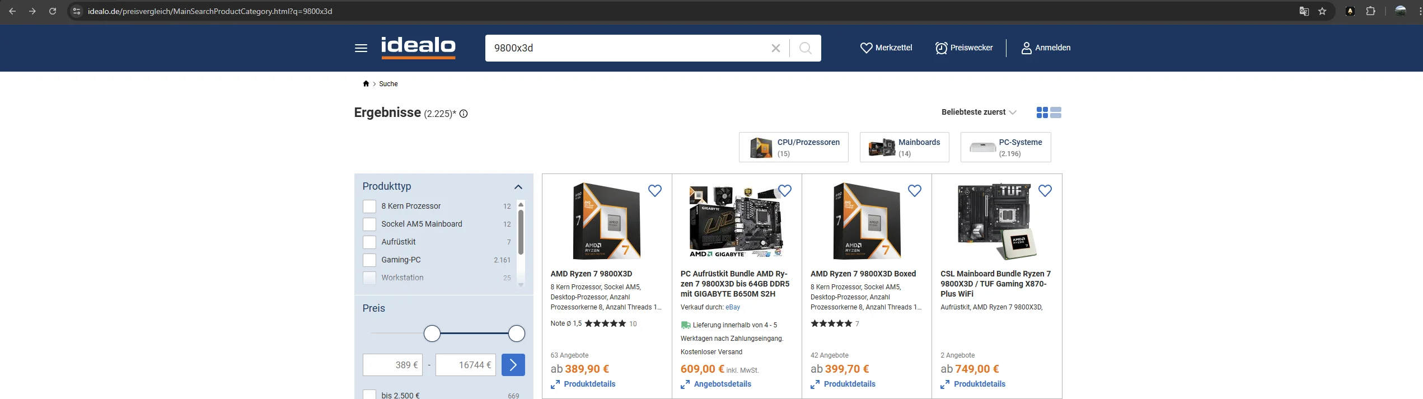Open Merkzettel wishlist
Screen dimensions: 1423x399
point(886,48)
